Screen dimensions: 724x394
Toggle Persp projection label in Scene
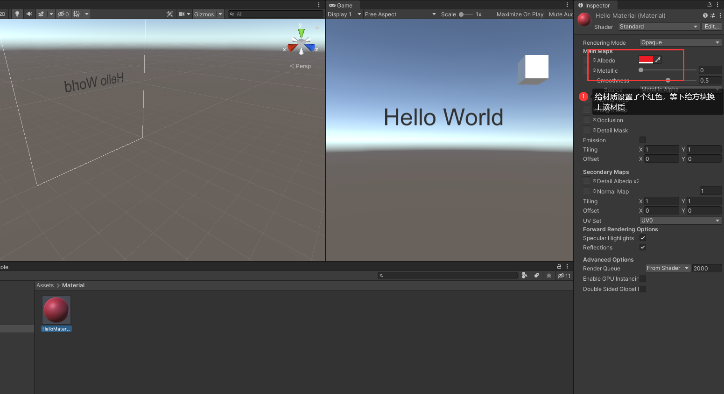[300, 66]
